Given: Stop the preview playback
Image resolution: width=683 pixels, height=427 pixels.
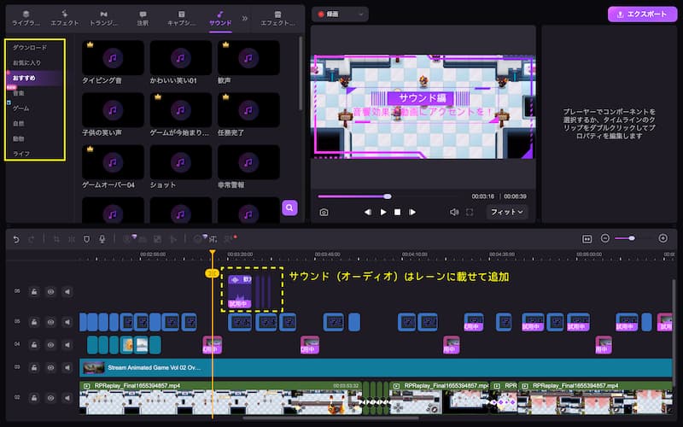Looking at the screenshot, I should [x=397, y=212].
